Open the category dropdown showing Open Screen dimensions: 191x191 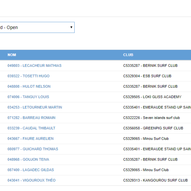point(37,27)
